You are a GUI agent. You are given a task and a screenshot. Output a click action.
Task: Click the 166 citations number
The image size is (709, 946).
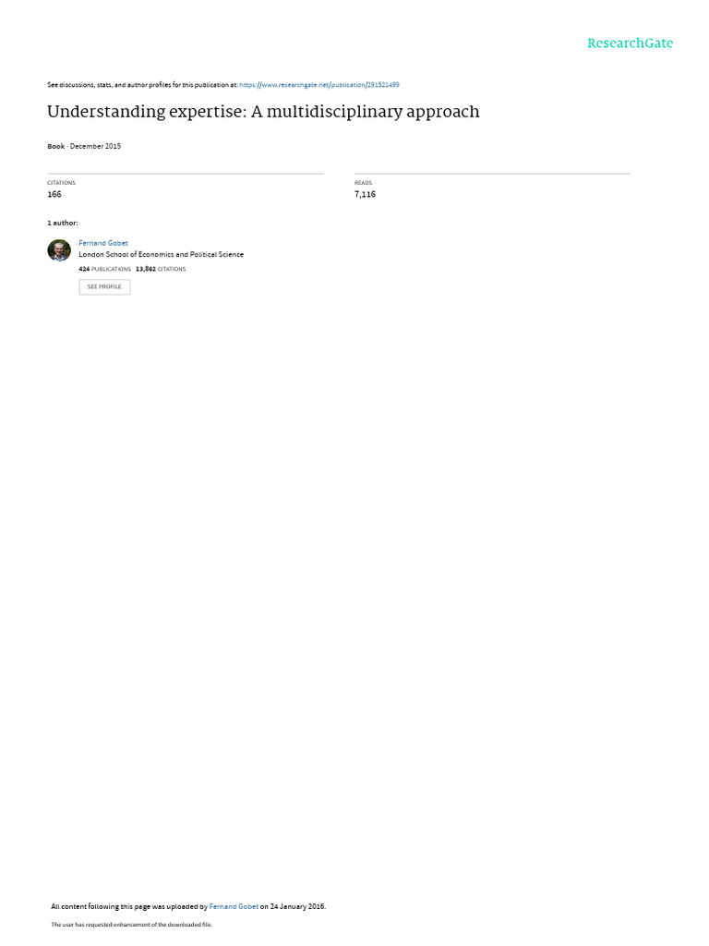pyautogui.click(x=54, y=194)
